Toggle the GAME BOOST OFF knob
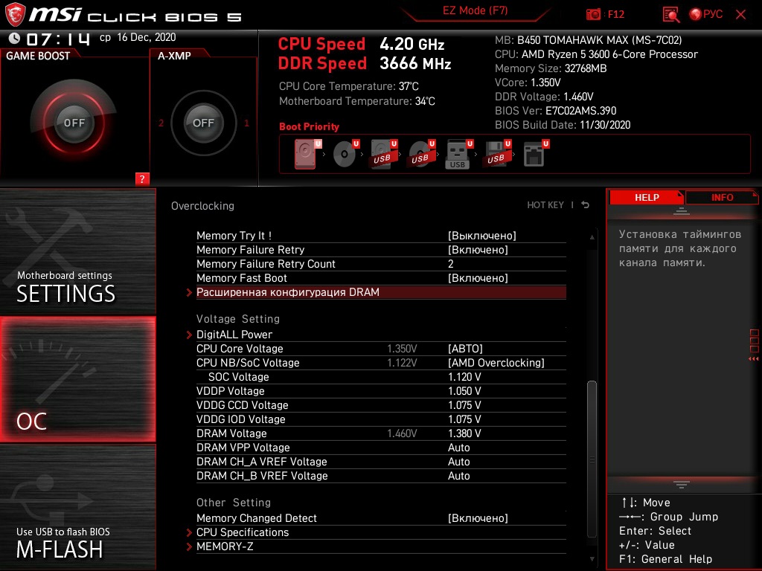762x571 pixels. tap(74, 123)
